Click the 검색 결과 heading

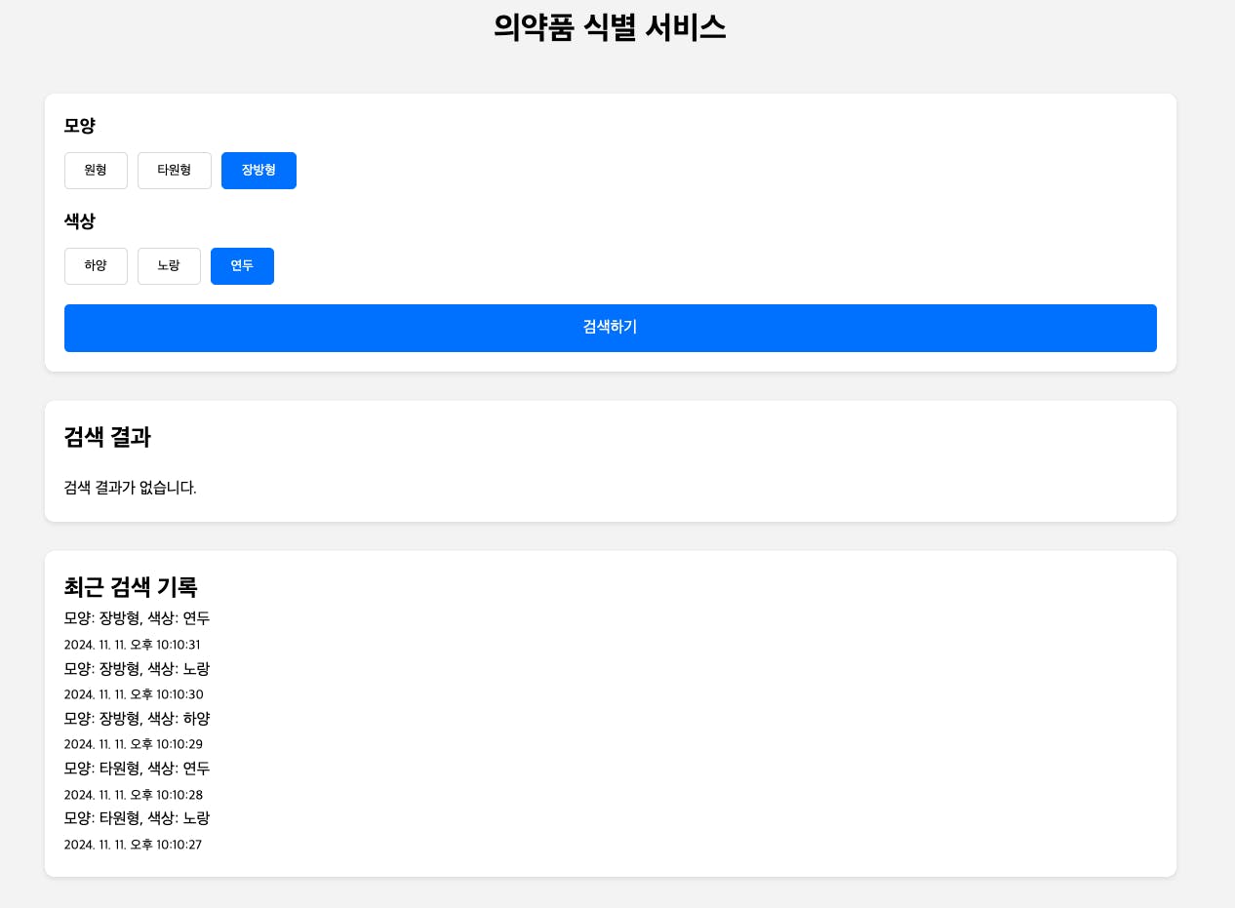click(x=107, y=437)
